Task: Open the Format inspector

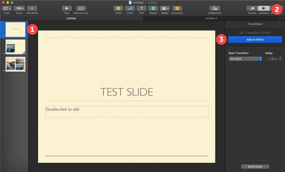Action: (x=252, y=9)
